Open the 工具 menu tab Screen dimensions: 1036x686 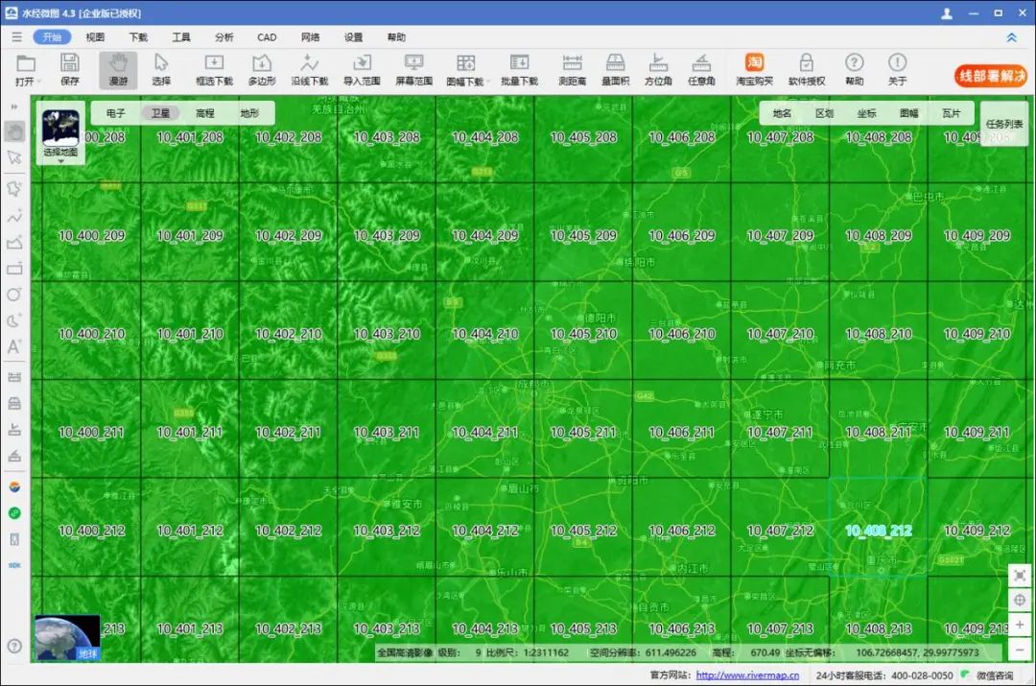181,37
